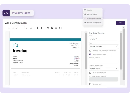Image resolution: width=130 pixels, height=97 pixels.
Task: Enable Burst on Text Found checkbox
Action: coord(90,73)
